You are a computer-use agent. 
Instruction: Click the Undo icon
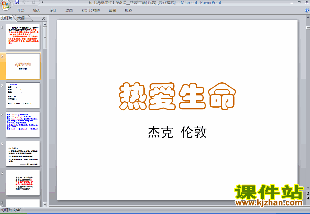point(24,2)
